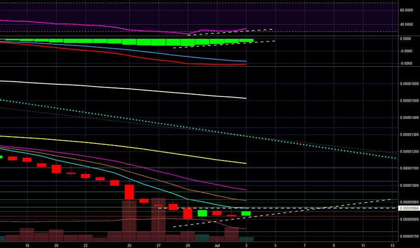Select the white dashed horizontal line at 0.00000866
The height and width of the screenshot is (248, 420).
(x=277, y=208)
